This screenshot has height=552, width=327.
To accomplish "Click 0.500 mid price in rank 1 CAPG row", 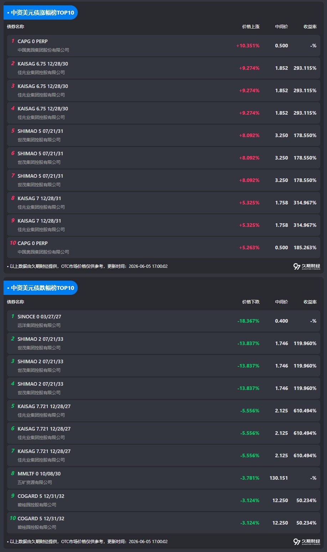I will point(281,46).
